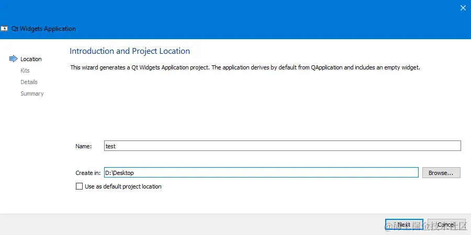Select the Kits wizard step
Screen dimensions: 471x235
click(25, 70)
